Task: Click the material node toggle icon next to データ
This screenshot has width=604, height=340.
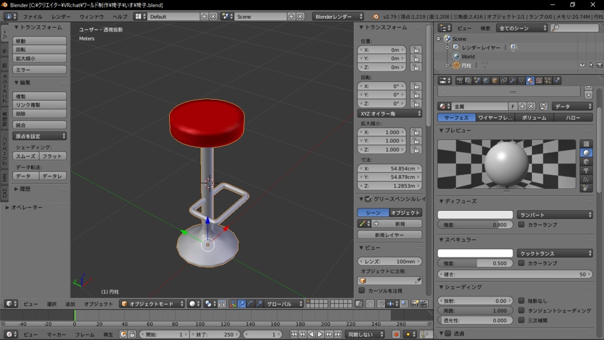Action: tap(543, 106)
